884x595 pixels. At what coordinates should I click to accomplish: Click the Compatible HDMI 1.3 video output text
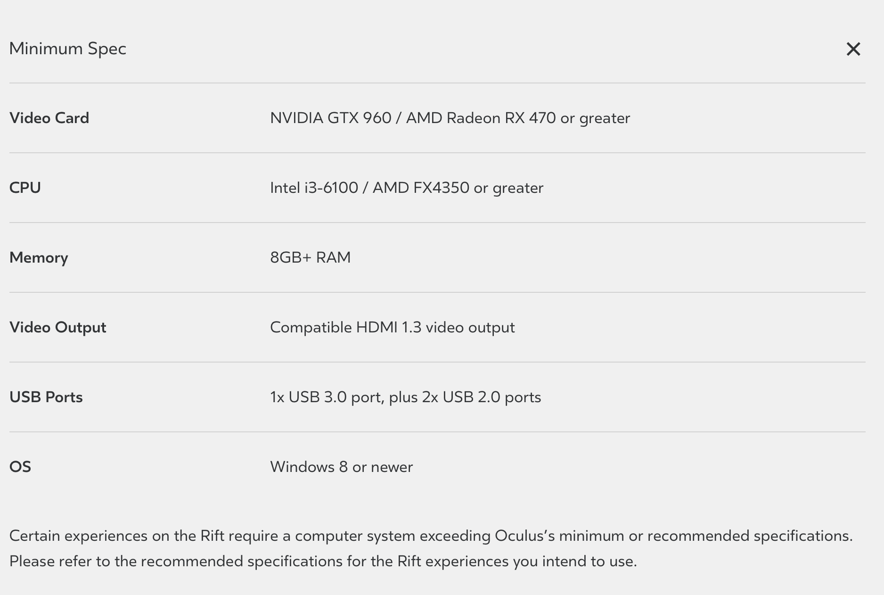(393, 327)
